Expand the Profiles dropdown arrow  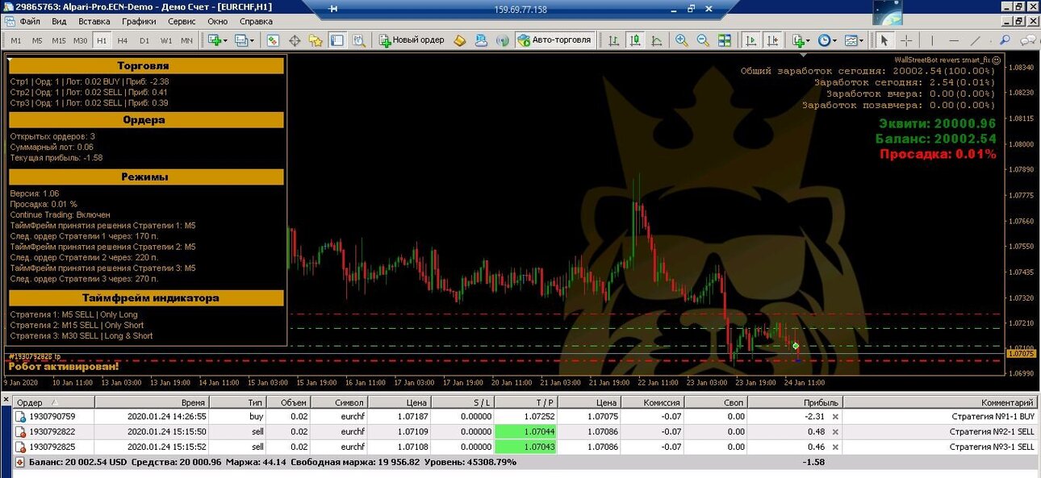pos(252,40)
